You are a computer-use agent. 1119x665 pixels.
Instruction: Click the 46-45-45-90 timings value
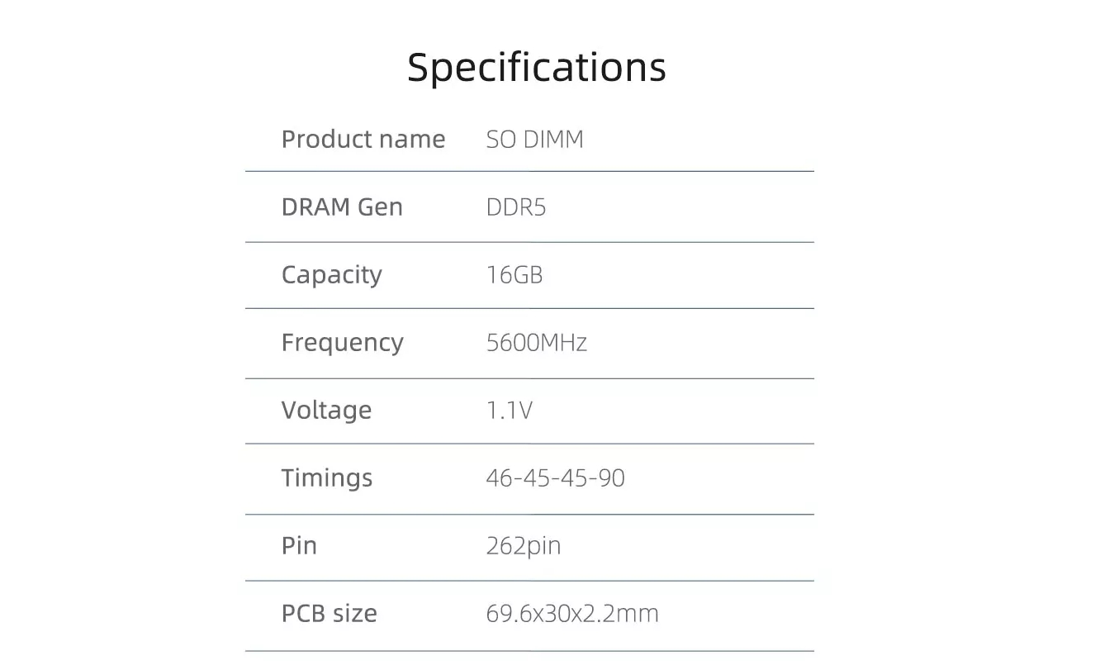pos(556,477)
